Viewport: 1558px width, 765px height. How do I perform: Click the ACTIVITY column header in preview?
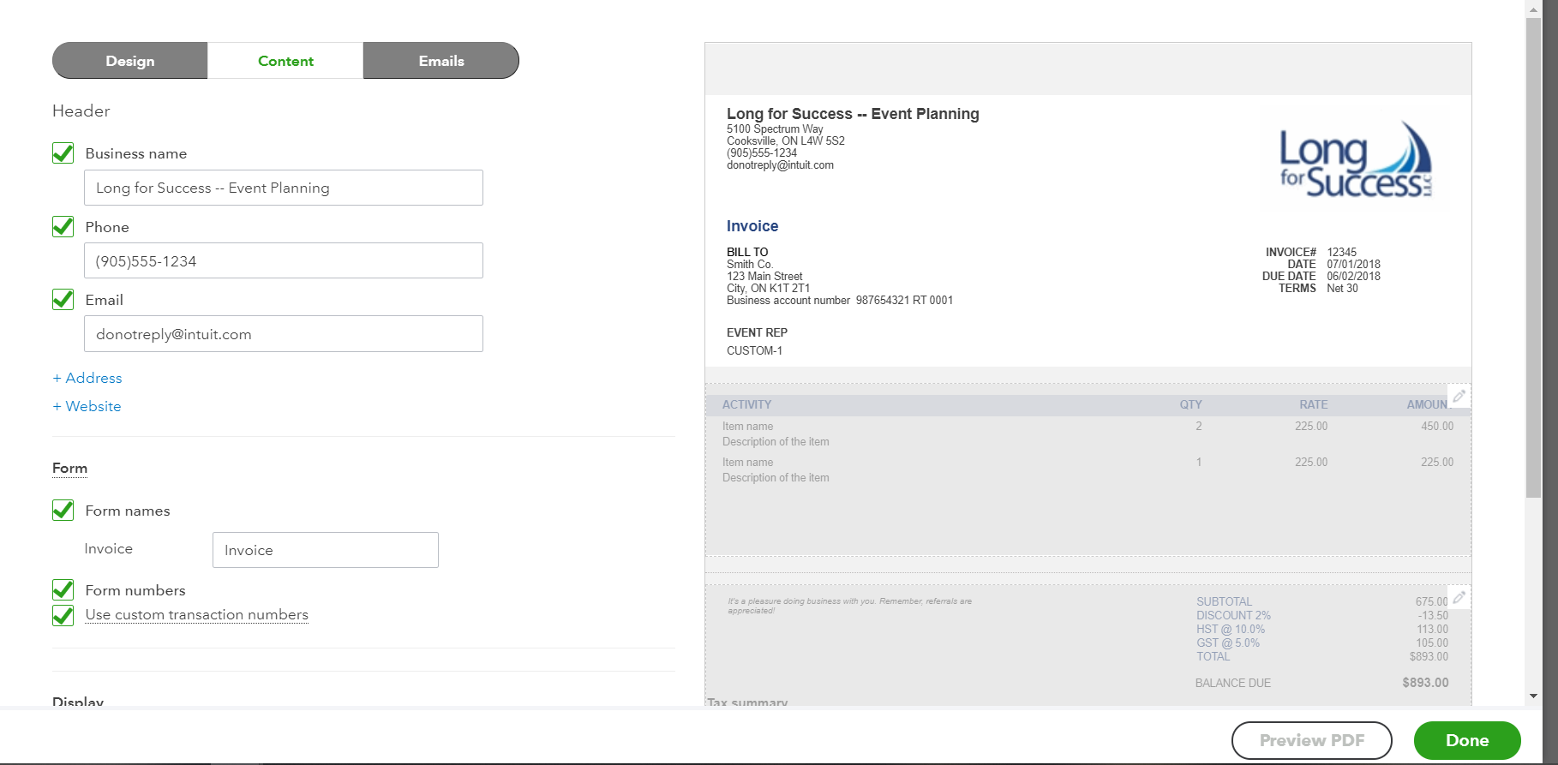746,404
